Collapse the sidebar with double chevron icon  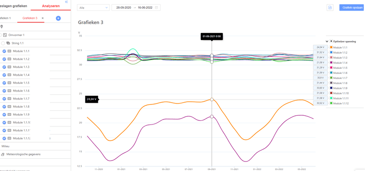coord(66,2)
